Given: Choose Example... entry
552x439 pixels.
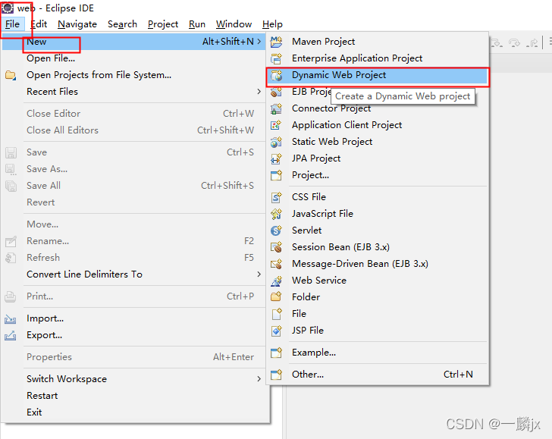Looking at the screenshot, I should point(378,353).
